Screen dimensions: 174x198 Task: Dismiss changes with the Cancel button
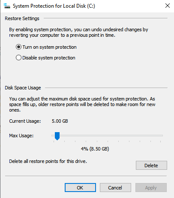tap(115, 188)
